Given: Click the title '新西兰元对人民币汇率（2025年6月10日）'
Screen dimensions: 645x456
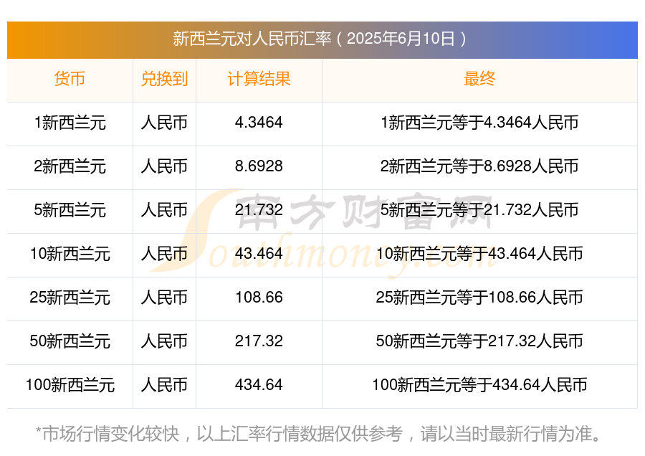Looking at the screenshot, I should tap(320, 39).
